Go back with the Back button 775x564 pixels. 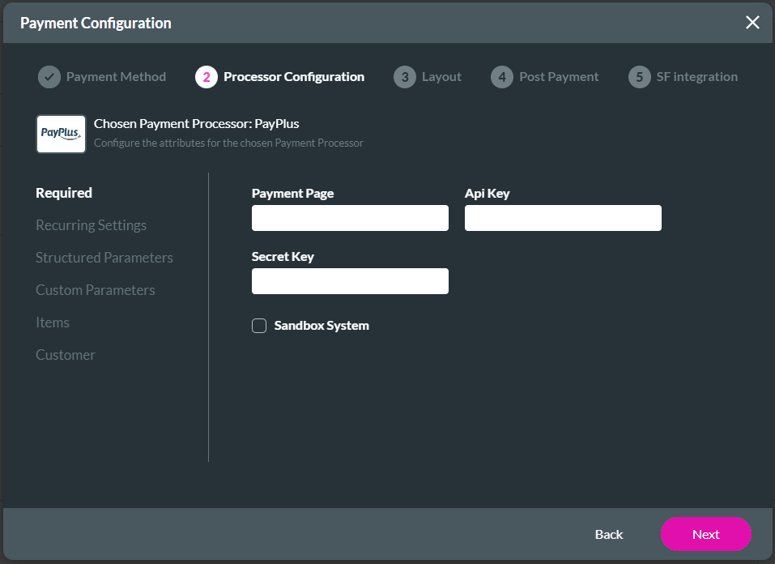[x=609, y=534]
